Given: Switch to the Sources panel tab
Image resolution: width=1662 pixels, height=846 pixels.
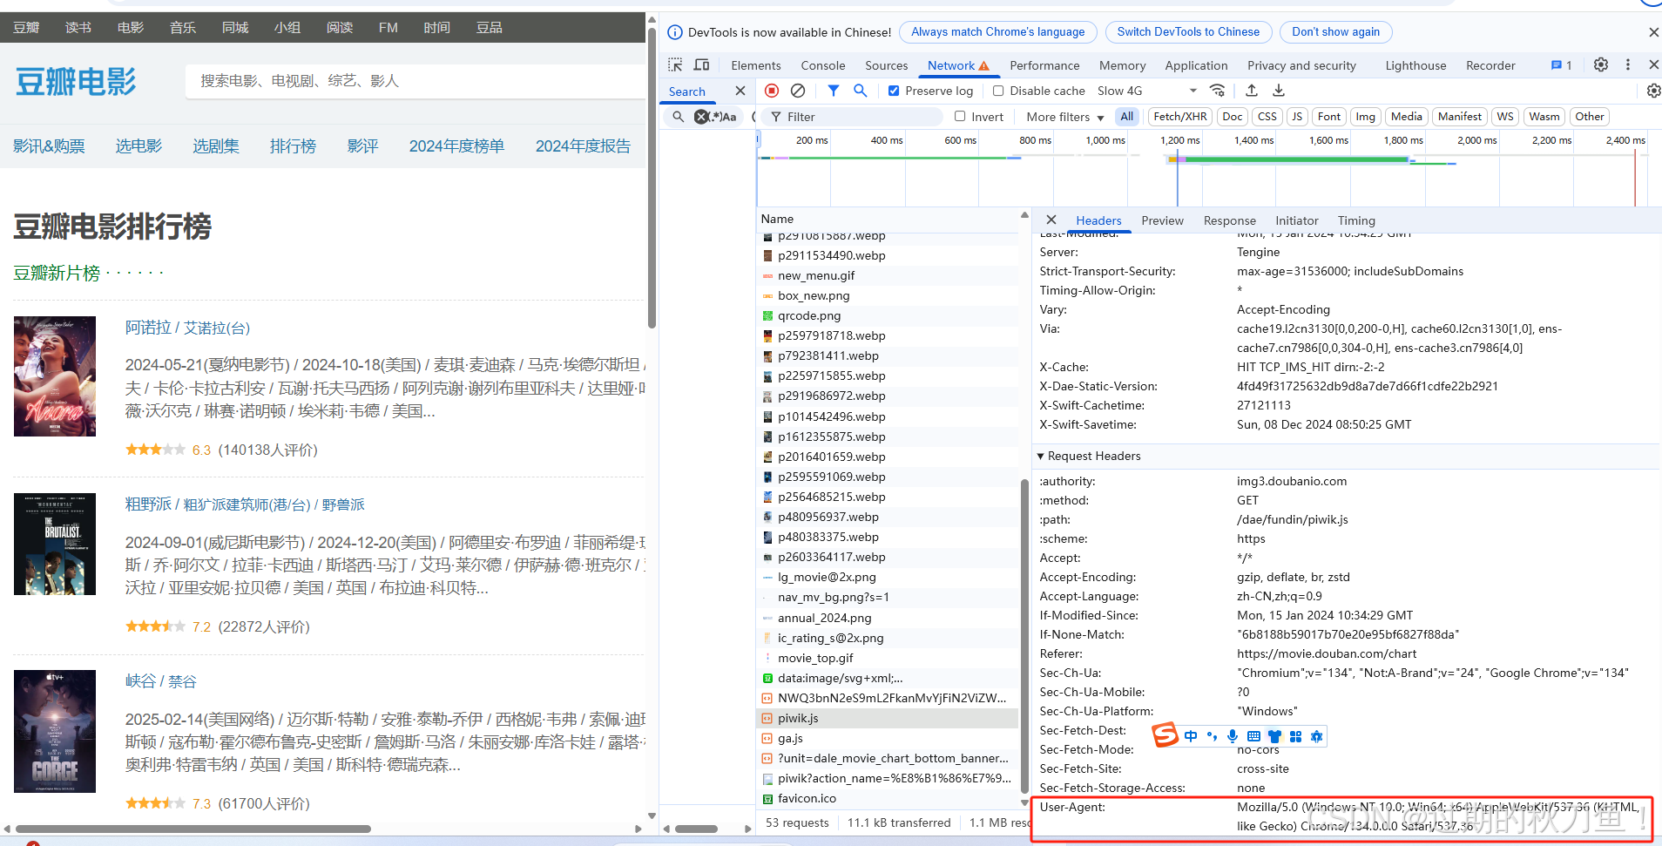Looking at the screenshot, I should 887,65.
